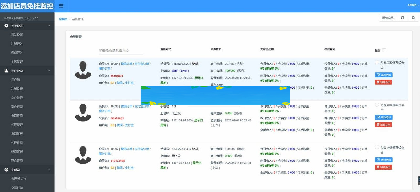Collapse the 系统设置 sidebar section arrow
Image resolution: width=420 pixels, height=192 pixels.
(x=49, y=26)
